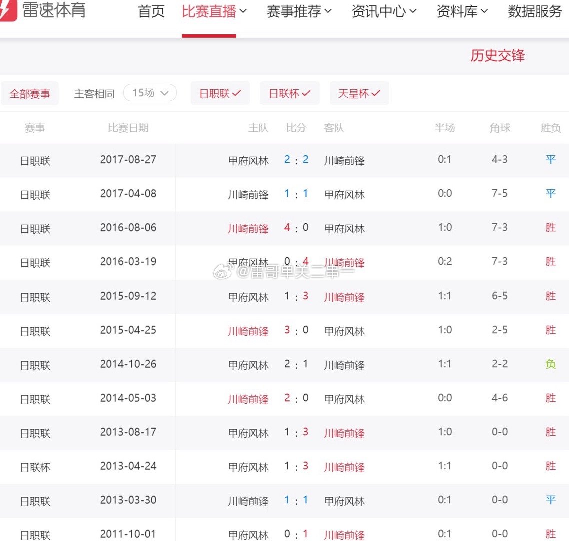Select 甲府风林 in the 2017-08-27 match row
The width and height of the screenshot is (569, 541).
point(248,160)
